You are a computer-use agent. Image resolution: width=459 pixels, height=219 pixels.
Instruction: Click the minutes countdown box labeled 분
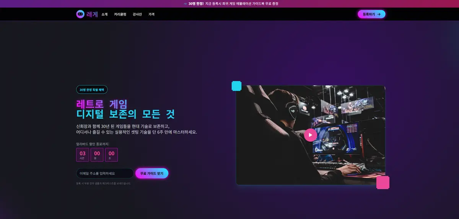pos(97,155)
